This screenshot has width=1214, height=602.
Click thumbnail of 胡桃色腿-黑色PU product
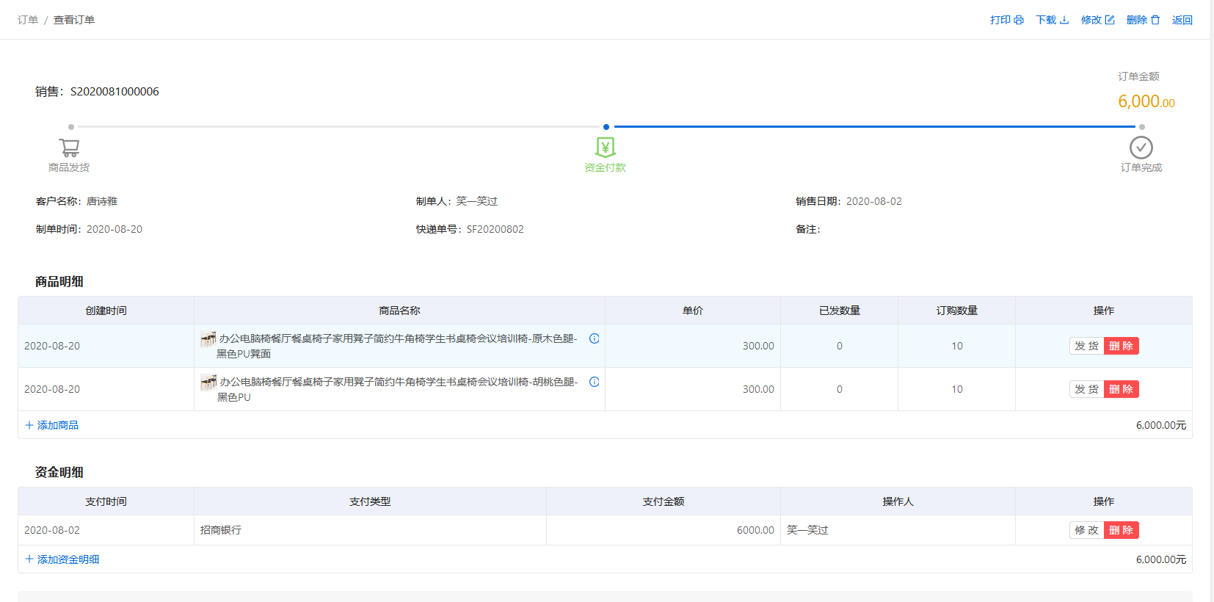tap(208, 382)
